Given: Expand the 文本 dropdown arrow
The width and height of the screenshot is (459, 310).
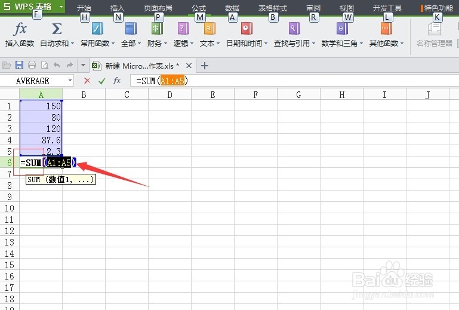Looking at the screenshot, I should pyautogui.click(x=218, y=44).
